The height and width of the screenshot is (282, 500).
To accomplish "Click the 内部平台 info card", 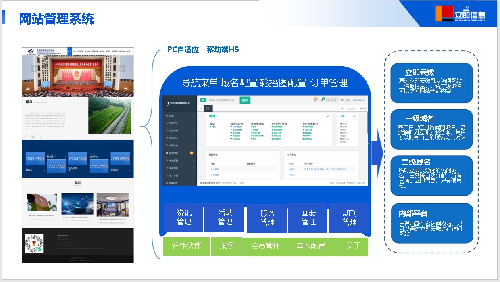I will 431,223.
